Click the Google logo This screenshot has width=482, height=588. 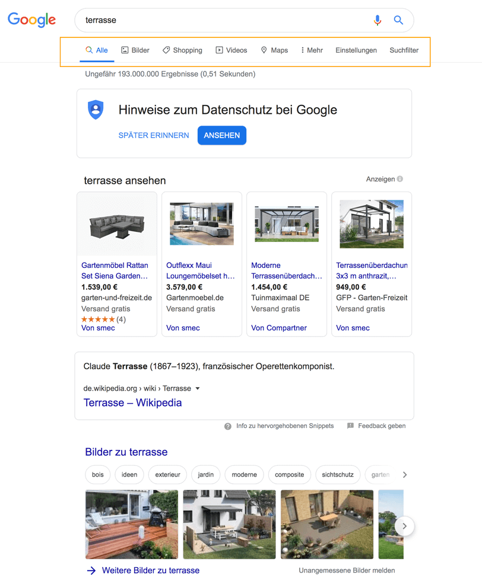31,20
